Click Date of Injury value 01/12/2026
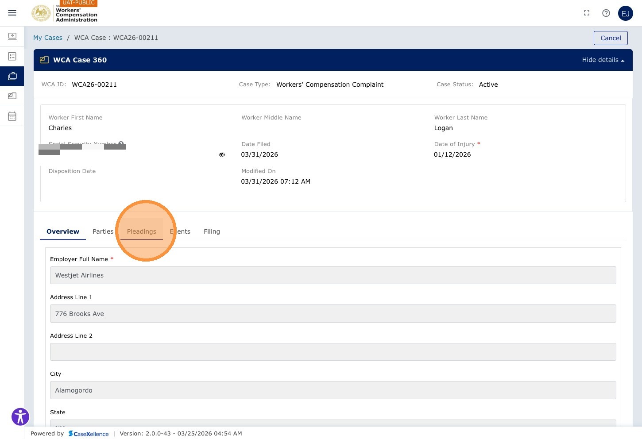This screenshot has width=642, height=439. [x=452, y=154]
